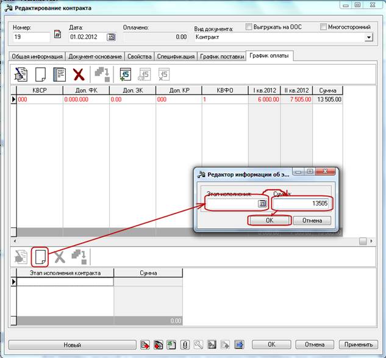The height and width of the screenshot is (358, 386).
Task: Click the magnifier search icon in bottom bar
Action: pyautogui.click(x=198, y=345)
